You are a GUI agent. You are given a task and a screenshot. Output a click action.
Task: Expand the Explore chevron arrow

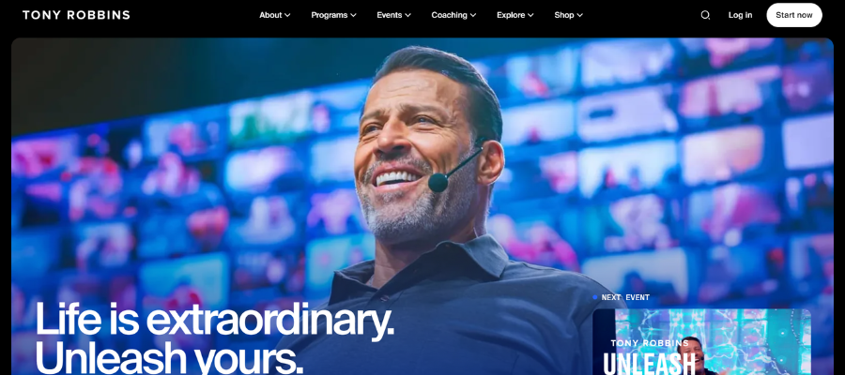click(530, 16)
